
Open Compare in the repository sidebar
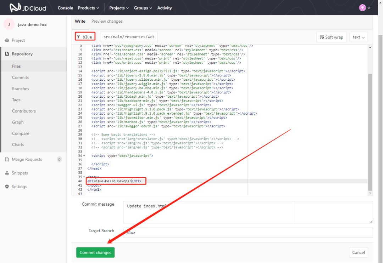point(21,133)
